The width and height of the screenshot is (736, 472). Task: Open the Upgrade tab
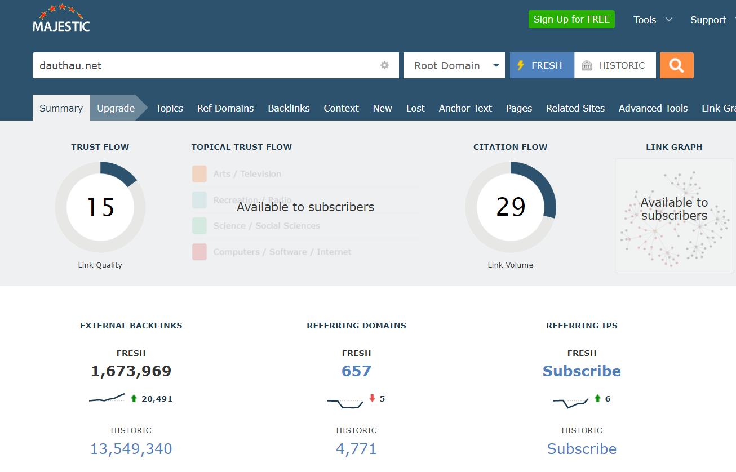116,108
